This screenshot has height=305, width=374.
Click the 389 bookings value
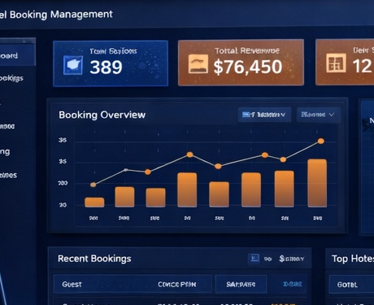click(x=106, y=68)
